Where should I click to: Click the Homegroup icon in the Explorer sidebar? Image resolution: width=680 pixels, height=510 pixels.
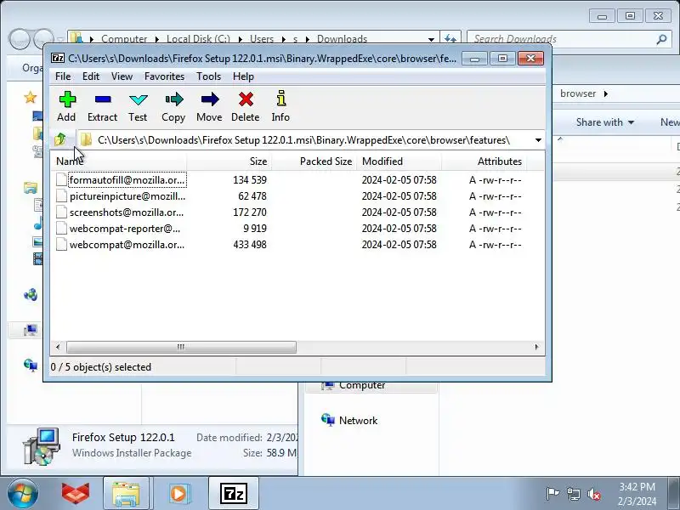click(x=31, y=295)
